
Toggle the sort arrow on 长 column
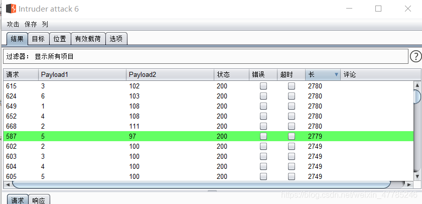(x=336, y=75)
